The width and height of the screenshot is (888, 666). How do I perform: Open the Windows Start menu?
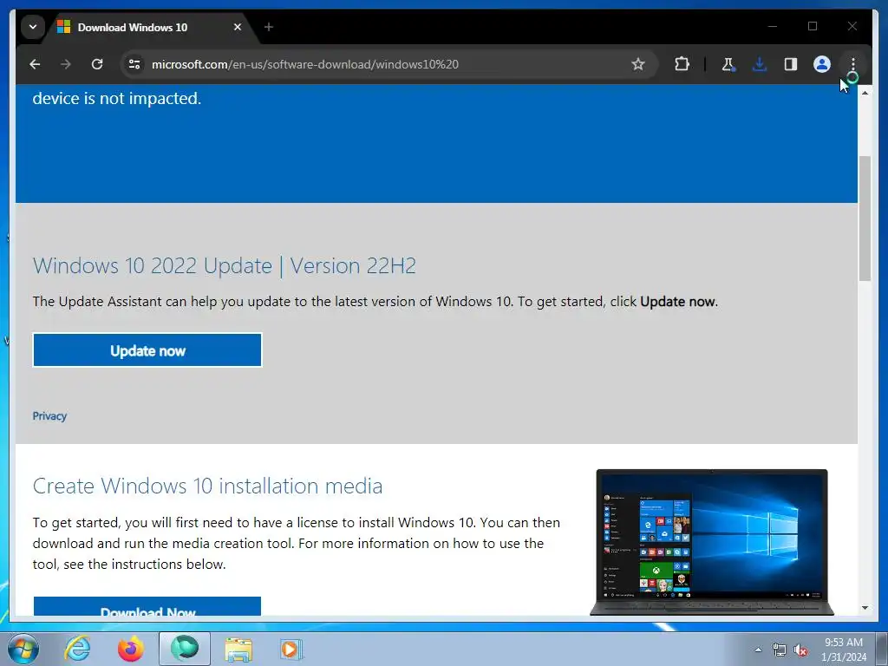23,649
